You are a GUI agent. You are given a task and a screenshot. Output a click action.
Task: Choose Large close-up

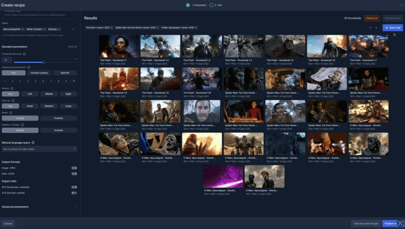pos(68,106)
